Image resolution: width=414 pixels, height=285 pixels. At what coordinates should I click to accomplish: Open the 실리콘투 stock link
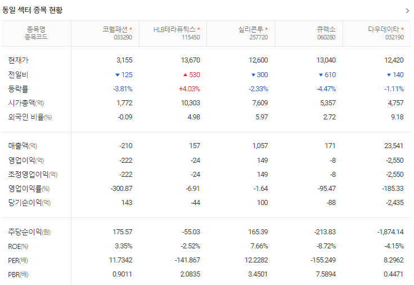click(251, 29)
